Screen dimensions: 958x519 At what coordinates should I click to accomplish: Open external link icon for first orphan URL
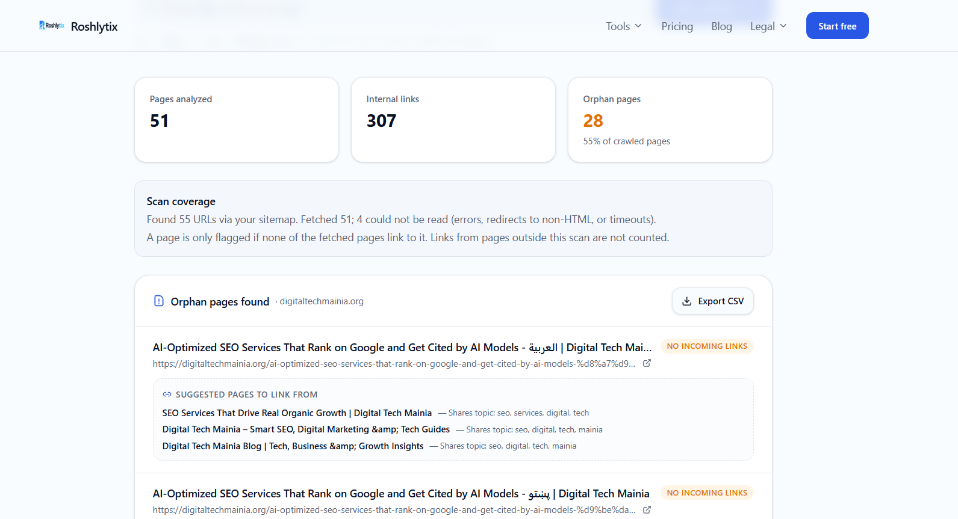click(647, 363)
